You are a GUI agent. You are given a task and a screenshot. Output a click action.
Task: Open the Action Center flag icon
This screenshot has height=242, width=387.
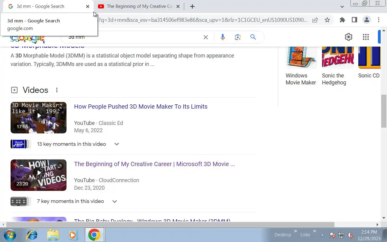click(332, 235)
